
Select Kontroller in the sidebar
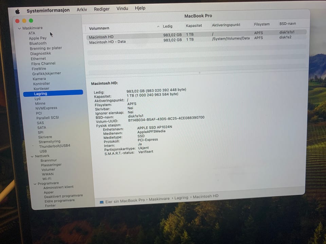(x=41, y=84)
